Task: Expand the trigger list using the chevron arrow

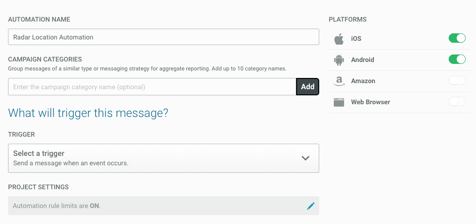Action: tap(306, 158)
